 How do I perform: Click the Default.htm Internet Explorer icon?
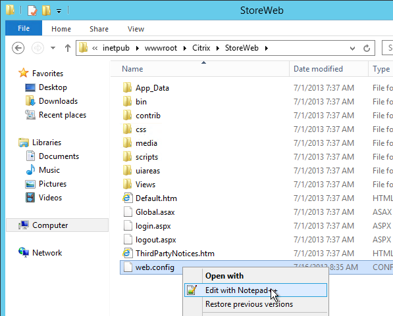[127, 198]
